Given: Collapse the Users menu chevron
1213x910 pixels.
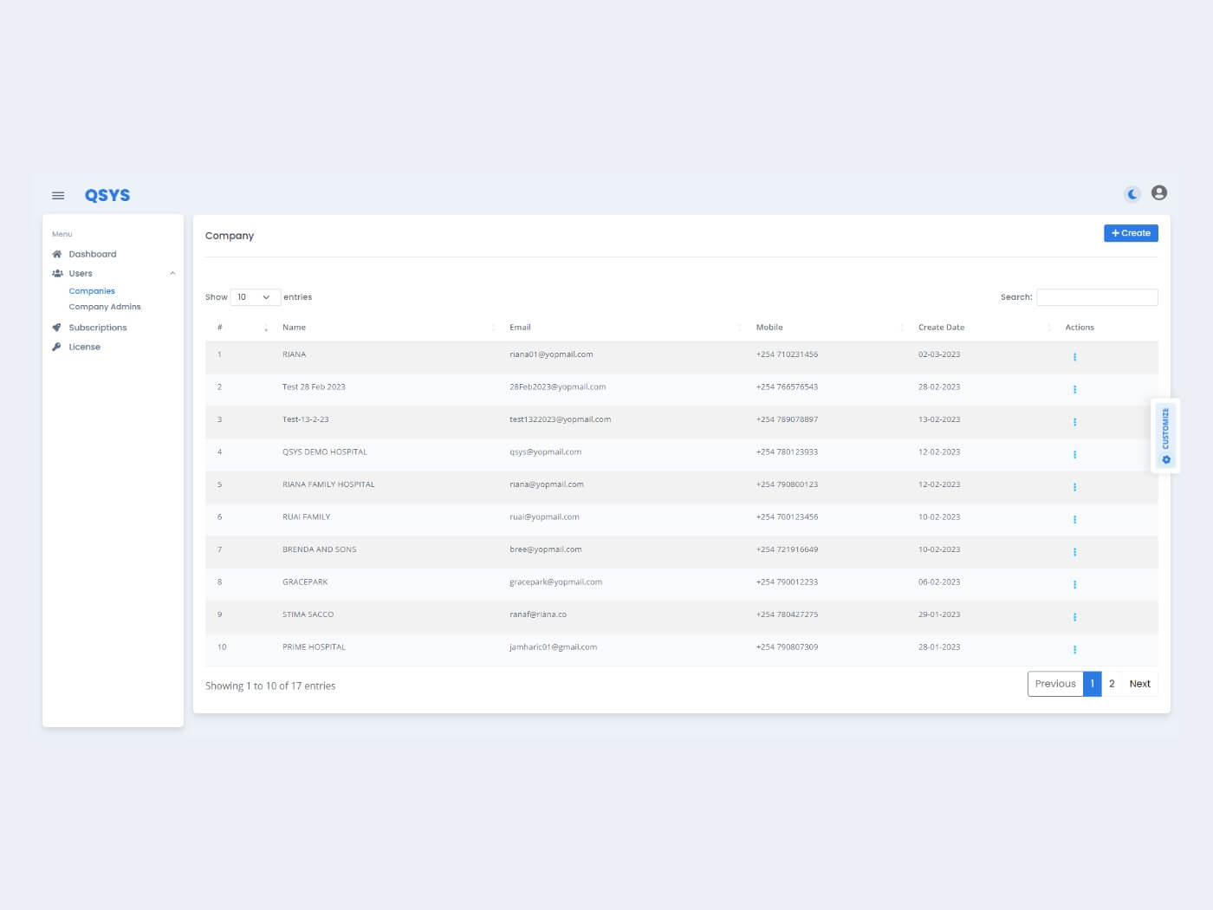Looking at the screenshot, I should [x=172, y=273].
